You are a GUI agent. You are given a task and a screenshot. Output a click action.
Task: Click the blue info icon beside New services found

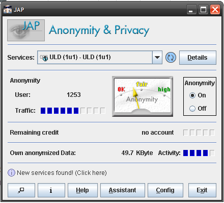click(11, 173)
